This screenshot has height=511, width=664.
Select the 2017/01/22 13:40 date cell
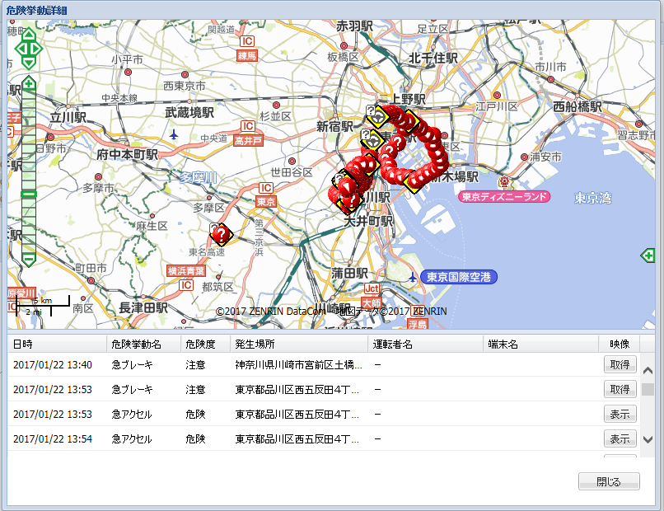click(53, 365)
